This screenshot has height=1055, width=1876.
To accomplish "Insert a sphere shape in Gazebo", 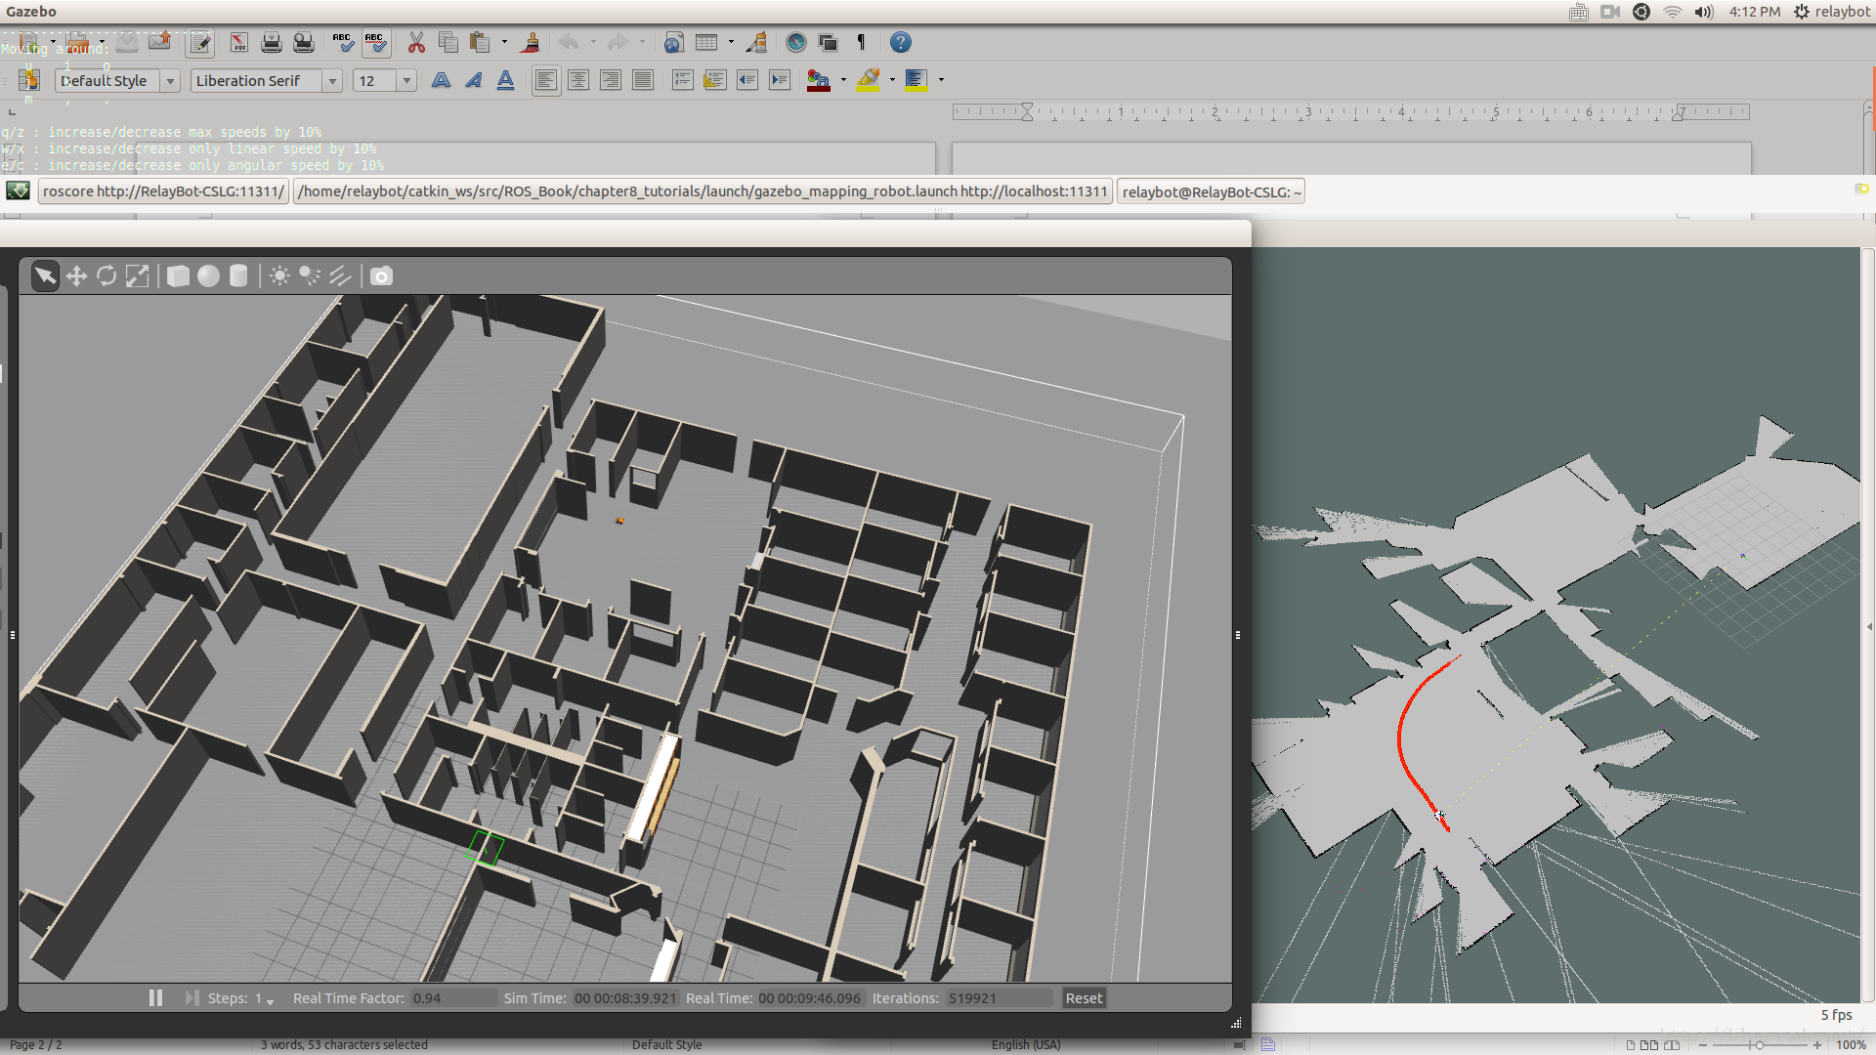I will click(208, 276).
